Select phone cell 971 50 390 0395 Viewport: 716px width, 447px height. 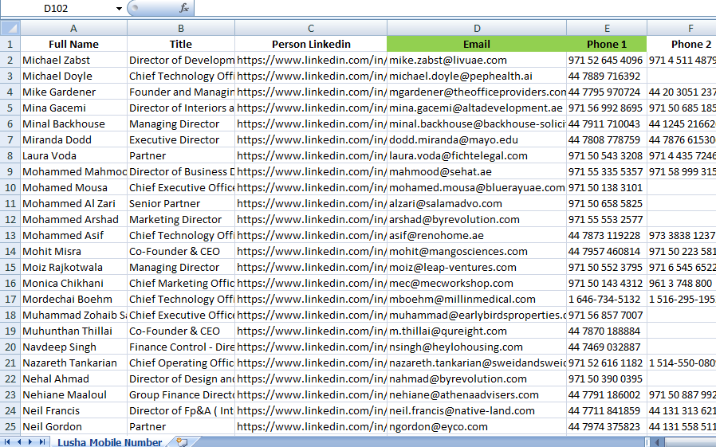607,378
